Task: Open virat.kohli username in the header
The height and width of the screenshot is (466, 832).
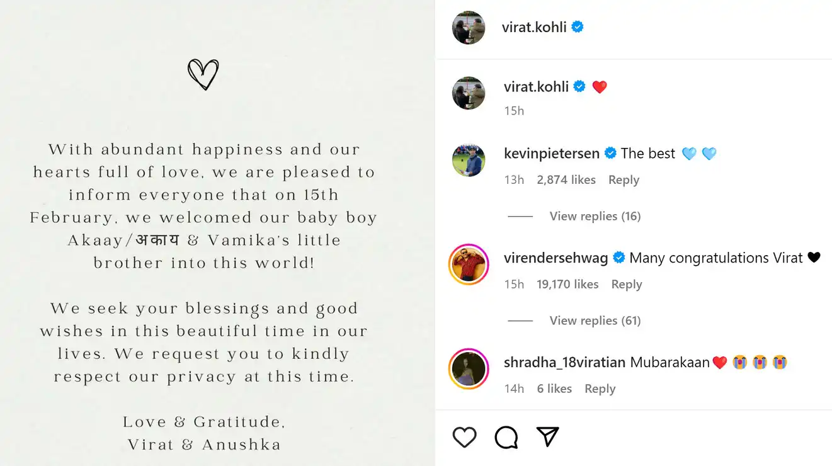Action: pyautogui.click(x=534, y=27)
